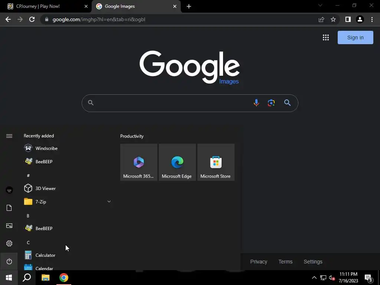380x285 pixels.
Task: Open the network tray icon
Action: tap(323, 278)
